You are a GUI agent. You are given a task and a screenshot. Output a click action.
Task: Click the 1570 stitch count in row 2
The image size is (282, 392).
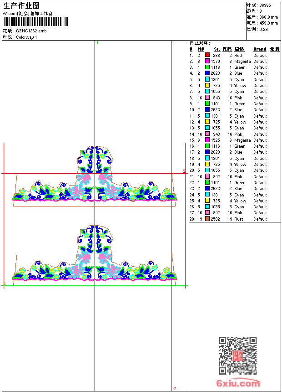[216, 62]
